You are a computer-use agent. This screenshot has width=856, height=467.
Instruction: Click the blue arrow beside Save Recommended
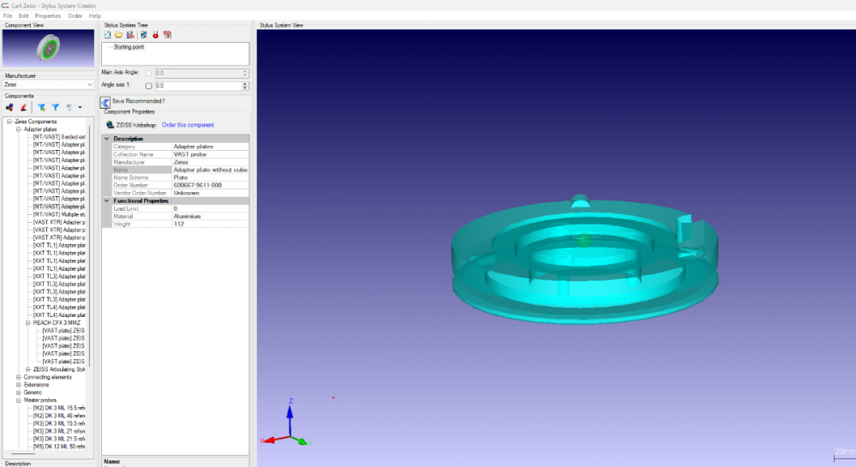(x=105, y=102)
